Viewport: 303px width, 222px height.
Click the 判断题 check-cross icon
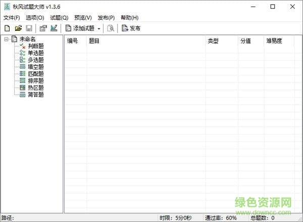pos(23,46)
